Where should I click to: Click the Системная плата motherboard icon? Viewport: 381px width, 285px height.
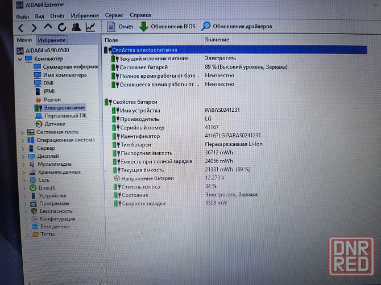[x=31, y=132]
